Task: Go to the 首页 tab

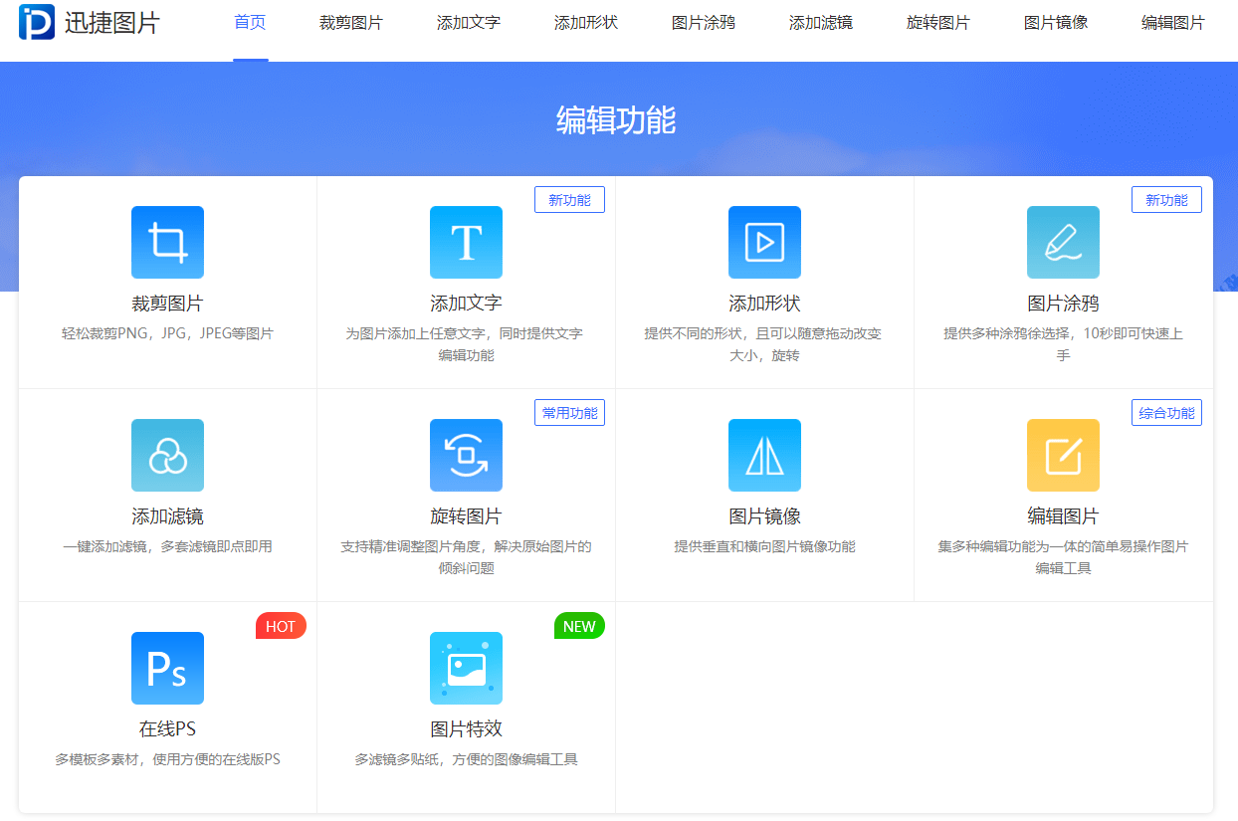Action: [x=250, y=22]
